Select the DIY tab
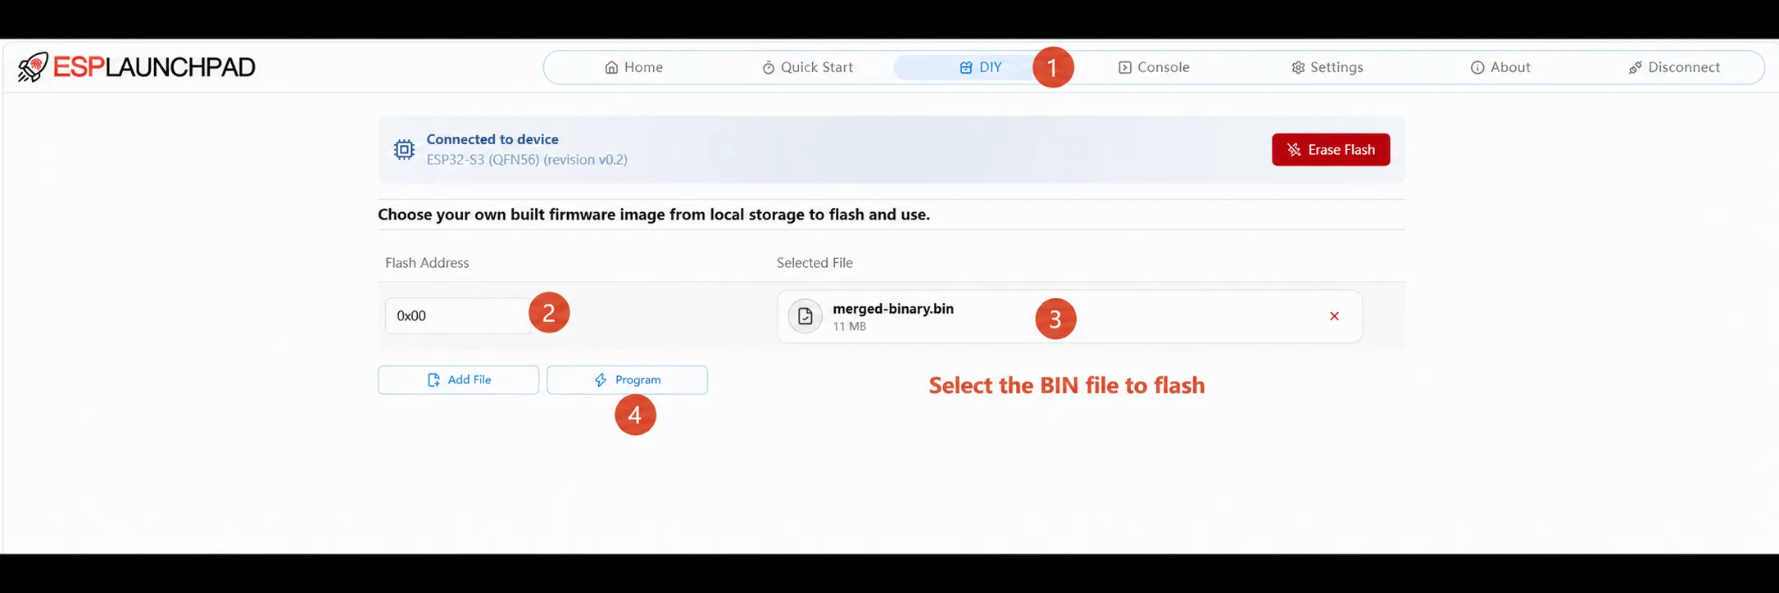1779x593 pixels. (980, 67)
